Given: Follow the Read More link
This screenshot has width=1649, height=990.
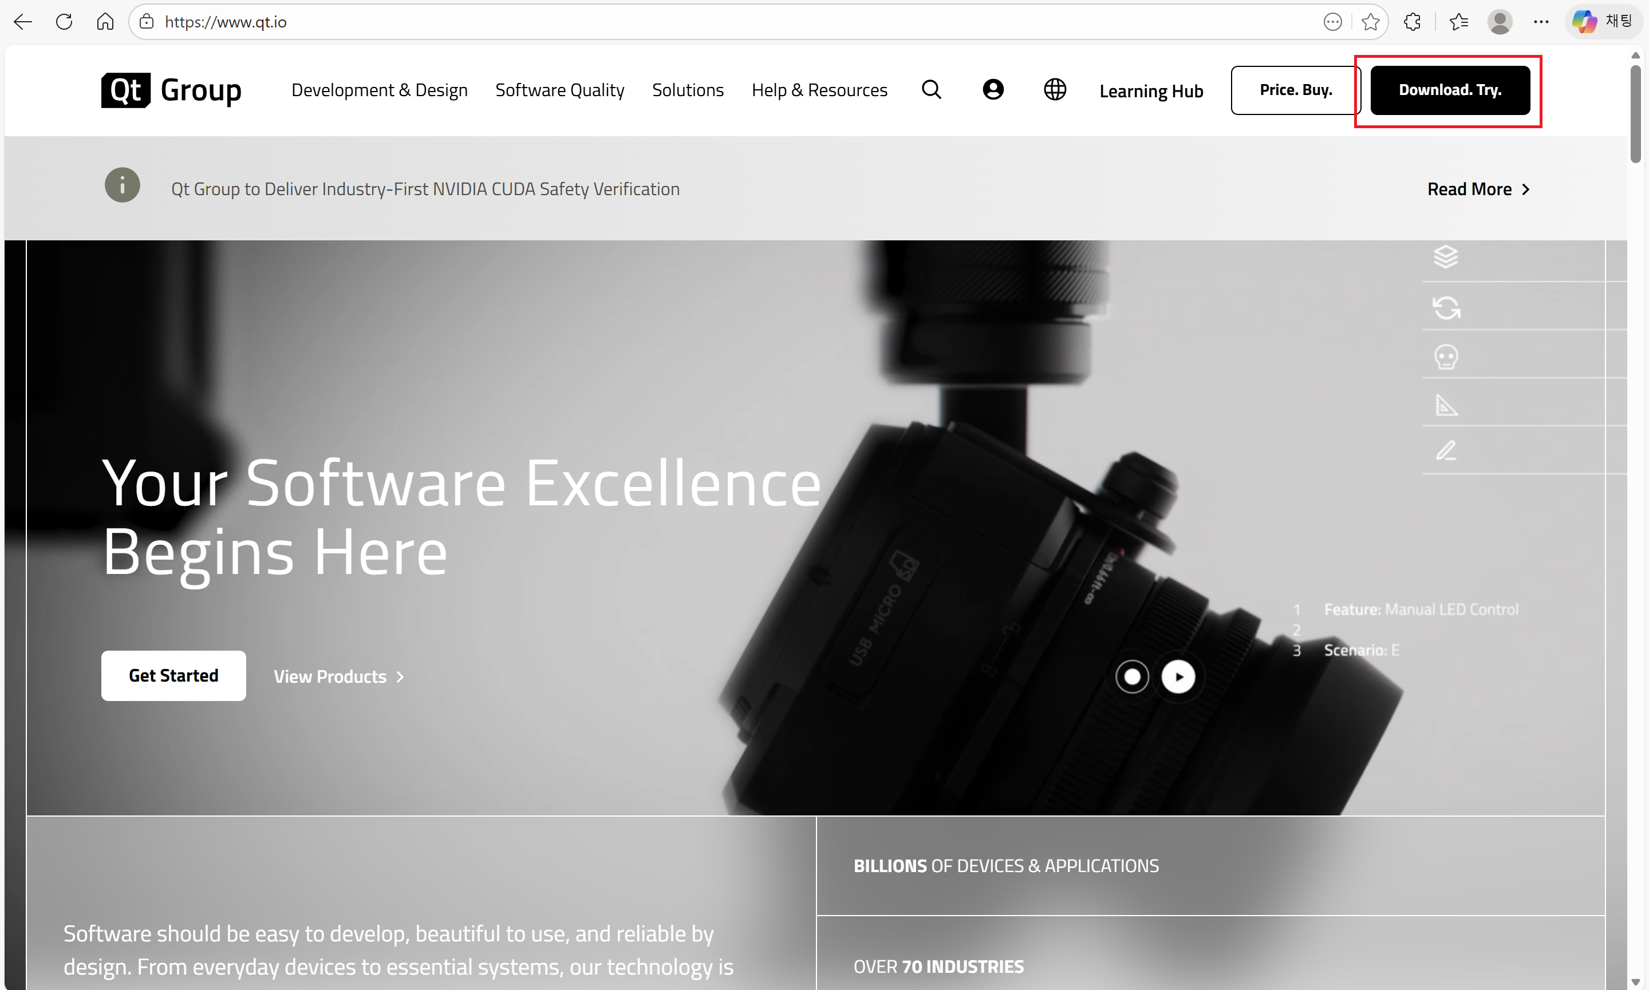Looking at the screenshot, I should 1477,189.
